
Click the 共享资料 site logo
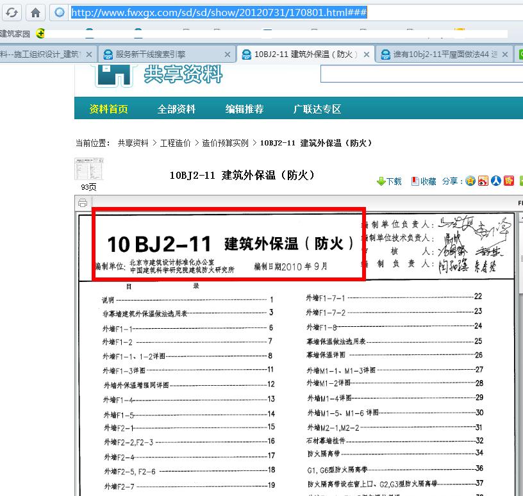(x=159, y=75)
